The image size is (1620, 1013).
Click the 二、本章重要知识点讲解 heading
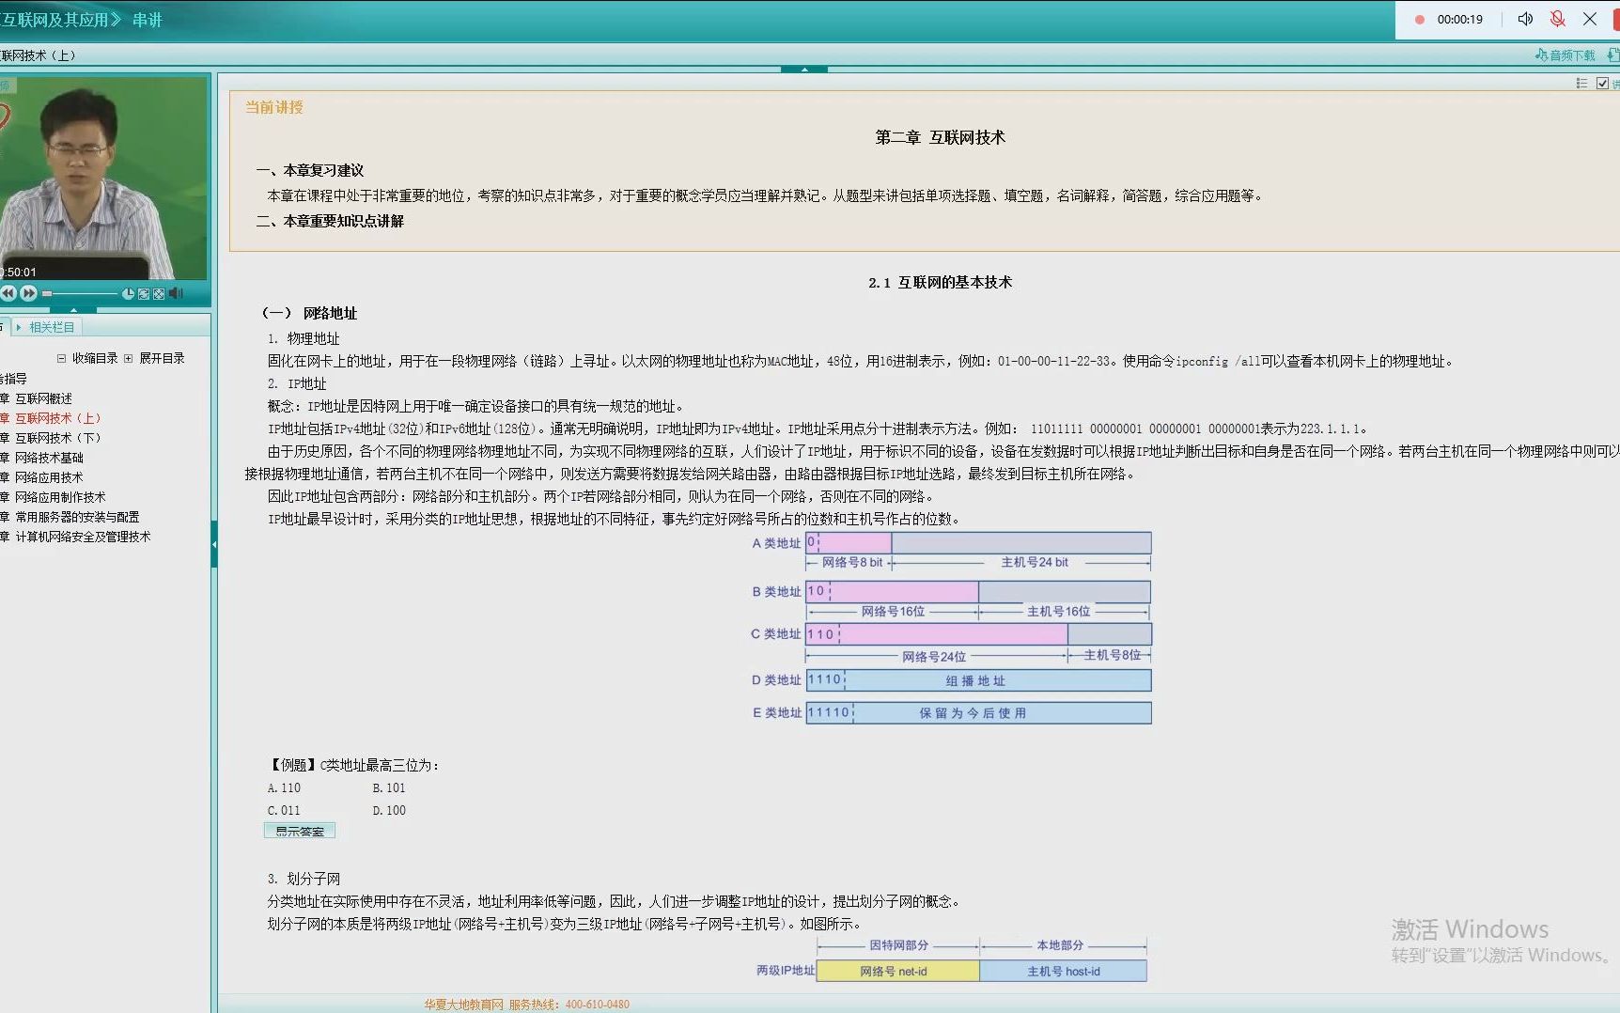(330, 221)
